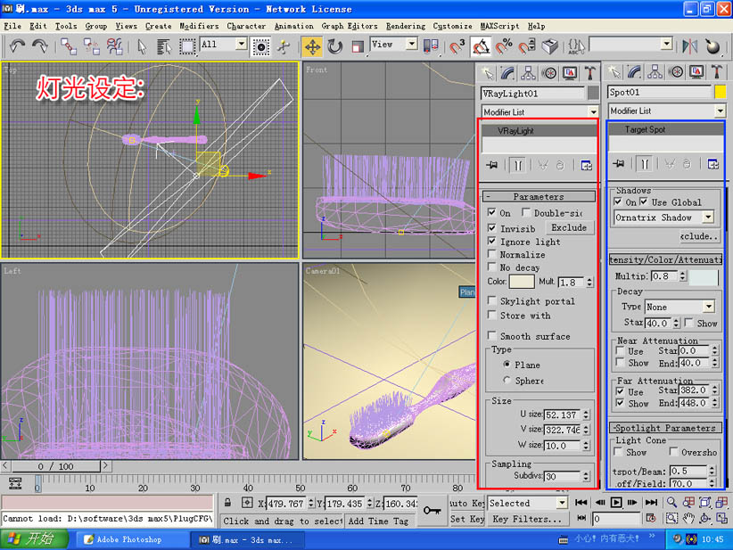733x550 pixels.
Task: Click the VRayLight Color swatch
Action: coord(522,282)
